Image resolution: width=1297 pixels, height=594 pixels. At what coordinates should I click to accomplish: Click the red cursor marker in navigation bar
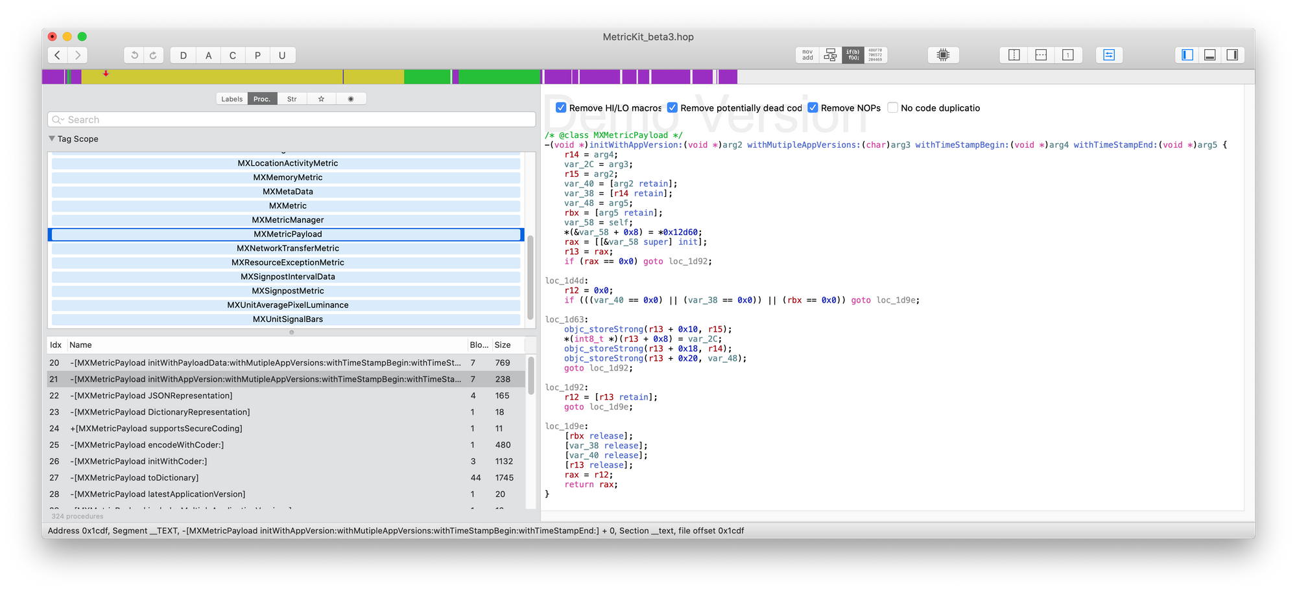[x=106, y=74]
